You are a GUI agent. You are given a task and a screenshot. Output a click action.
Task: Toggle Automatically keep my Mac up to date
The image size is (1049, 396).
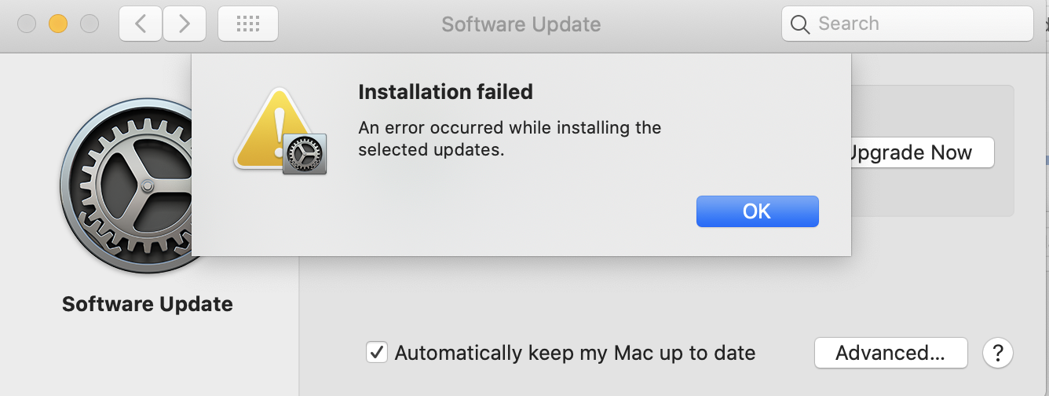[377, 353]
